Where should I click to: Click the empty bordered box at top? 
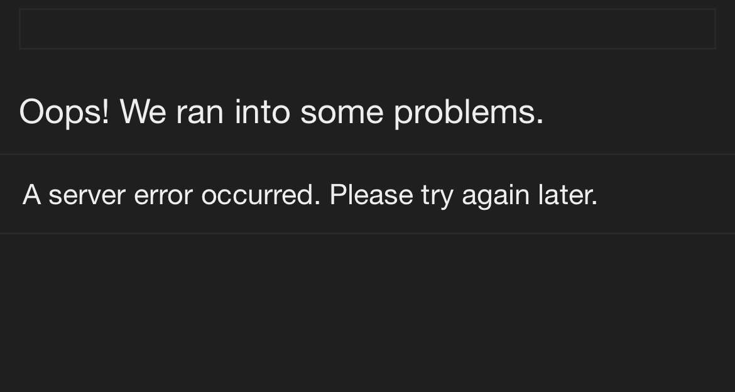(x=367, y=29)
